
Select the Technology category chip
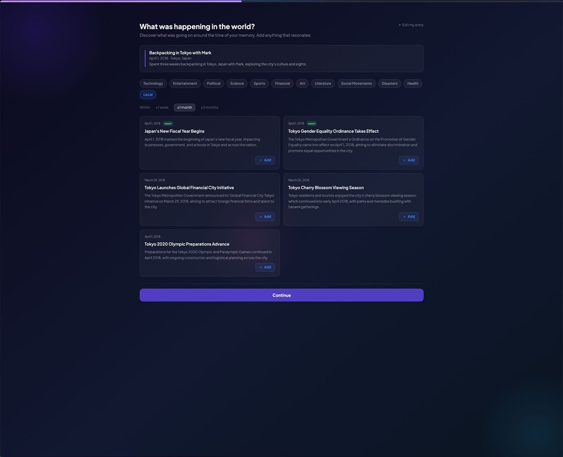153,84
